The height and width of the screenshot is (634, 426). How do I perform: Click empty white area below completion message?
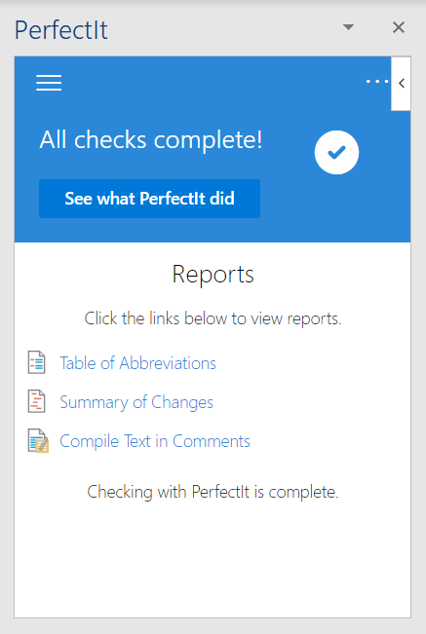[x=213, y=562]
